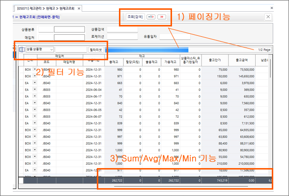
Task: Open the 상품.상품명 filter column combo box
Action: coord(40,49)
